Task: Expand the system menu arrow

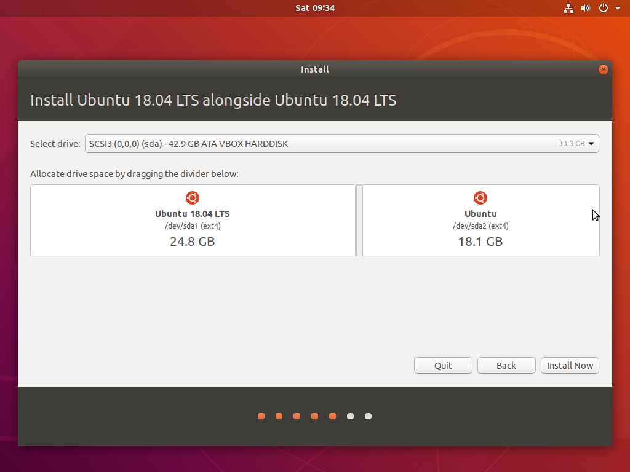Action: tap(618, 8)
